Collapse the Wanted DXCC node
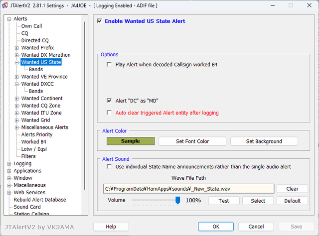The height and width of the screenshot is (236, 319). 16,84
